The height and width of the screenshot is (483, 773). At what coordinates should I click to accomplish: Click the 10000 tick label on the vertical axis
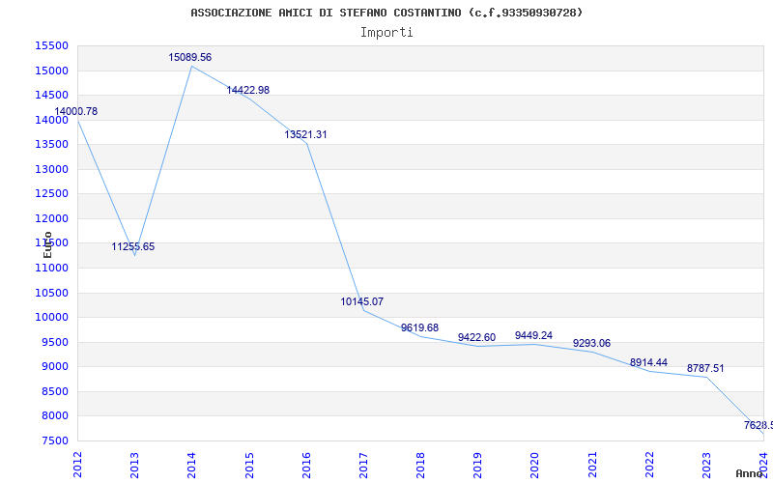tap(51, 317)
